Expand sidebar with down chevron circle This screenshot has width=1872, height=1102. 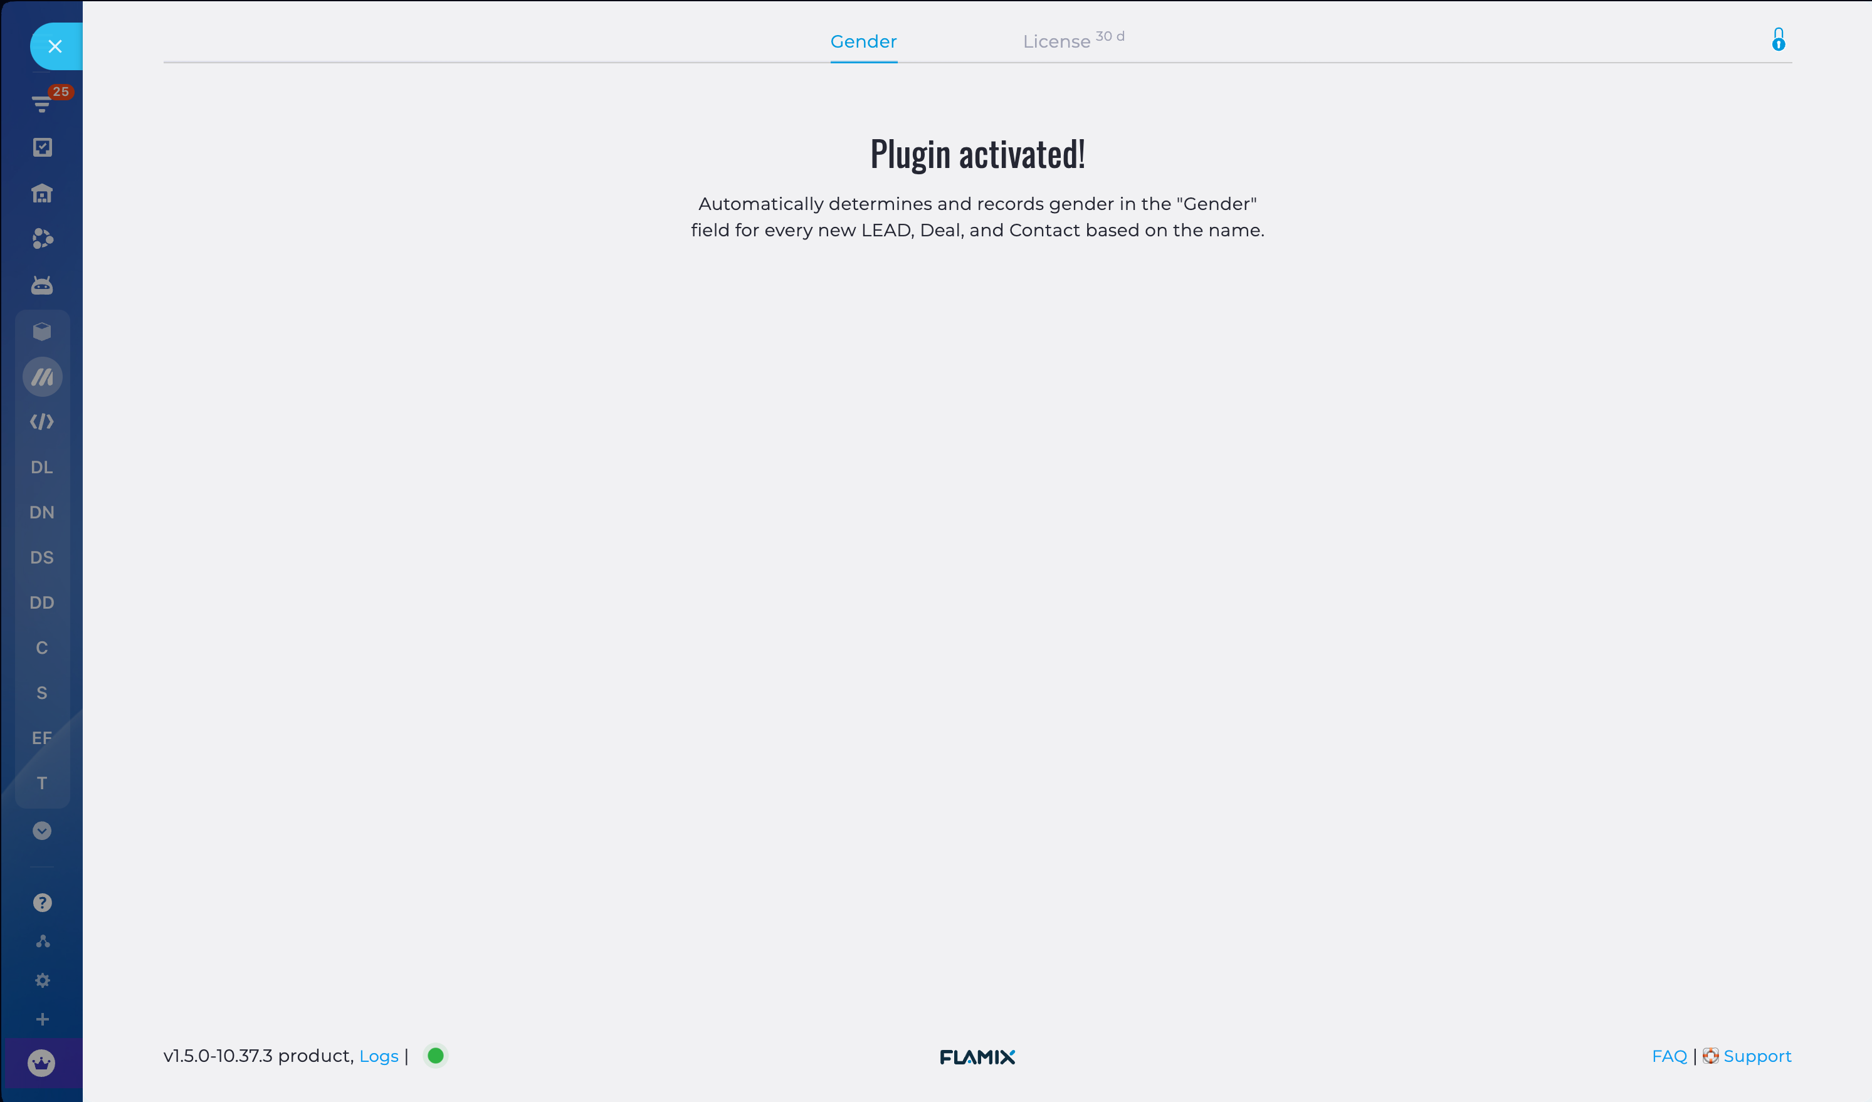click(x=43, y=830)
